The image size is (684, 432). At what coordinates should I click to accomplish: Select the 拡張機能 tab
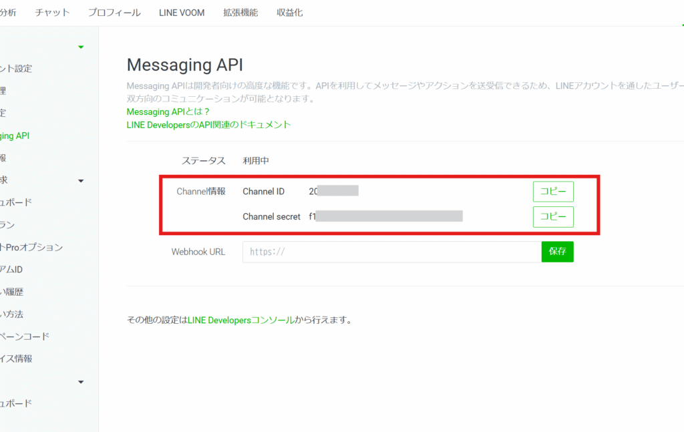tap(240, 13)
